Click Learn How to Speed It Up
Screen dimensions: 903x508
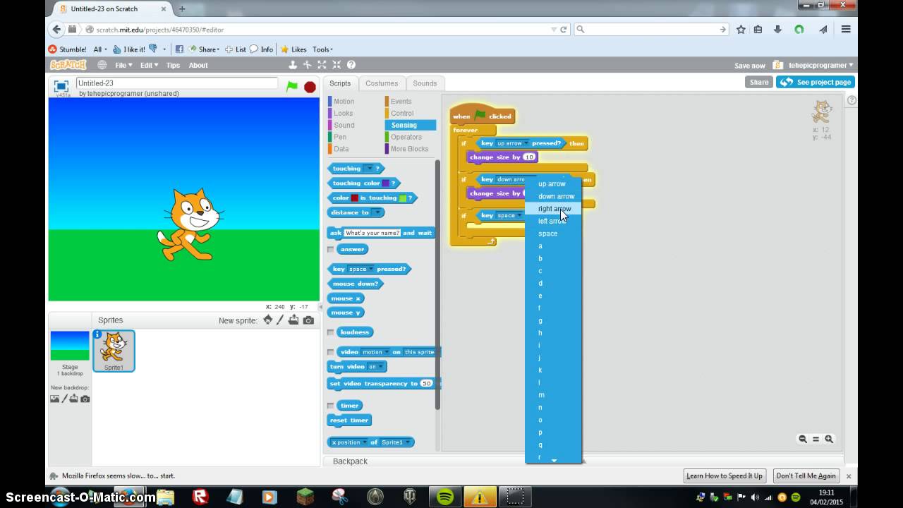click(725, 476)
